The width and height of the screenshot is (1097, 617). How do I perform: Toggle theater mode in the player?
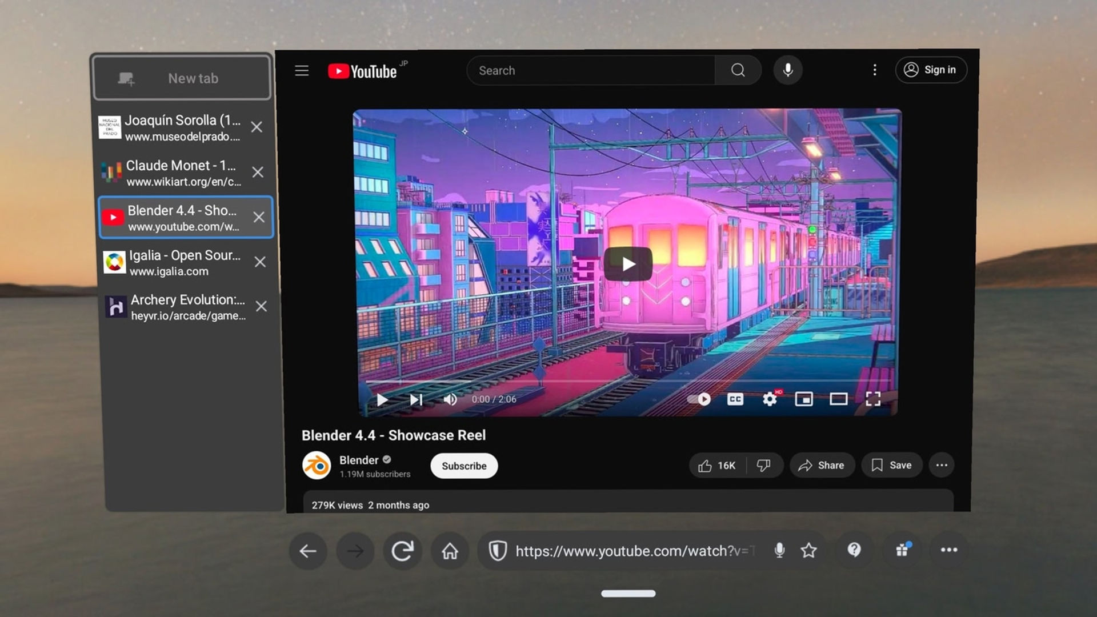pos(838,399)
